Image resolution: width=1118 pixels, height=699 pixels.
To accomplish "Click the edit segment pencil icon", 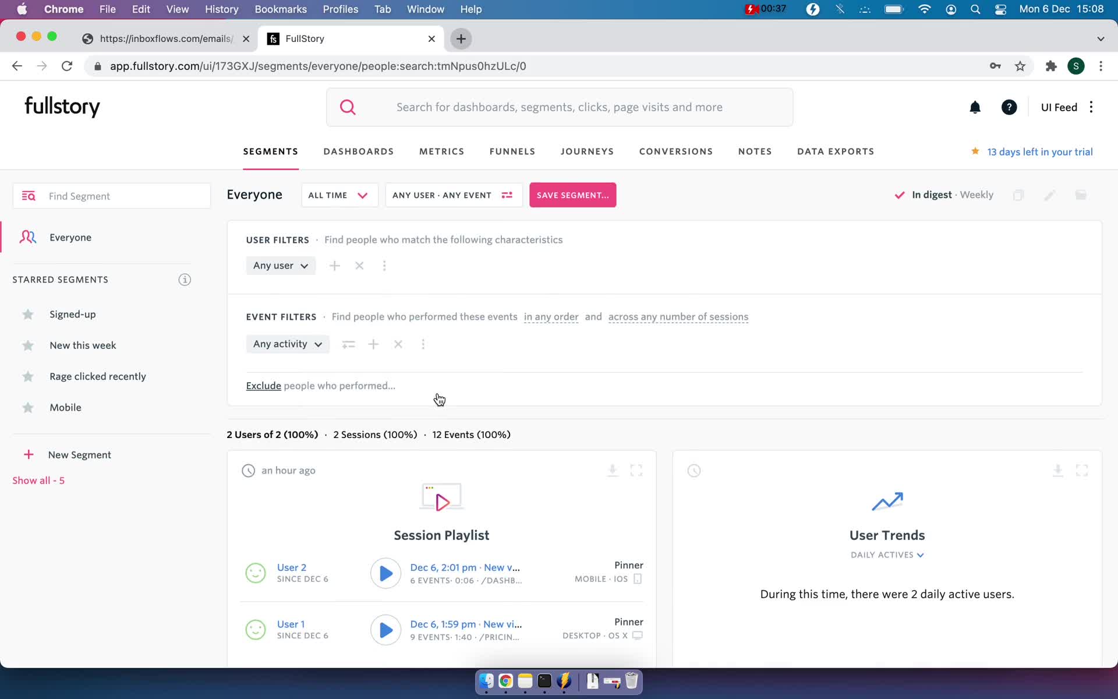I will pos(1050,195).
